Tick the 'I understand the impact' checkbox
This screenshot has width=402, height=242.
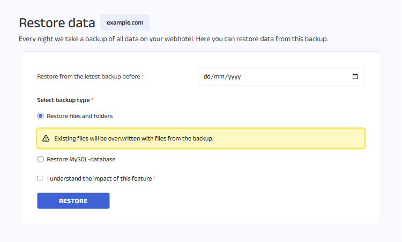pyautogui.click(x=40, y=178)
